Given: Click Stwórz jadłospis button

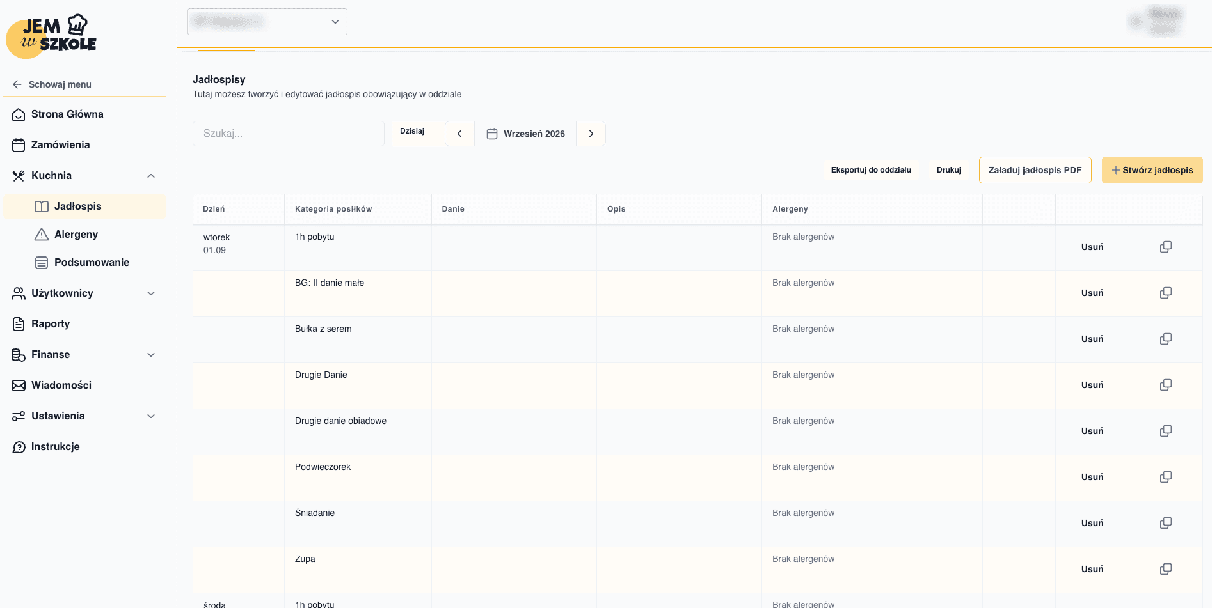Looking at the screenshot, I should 1152,170.
